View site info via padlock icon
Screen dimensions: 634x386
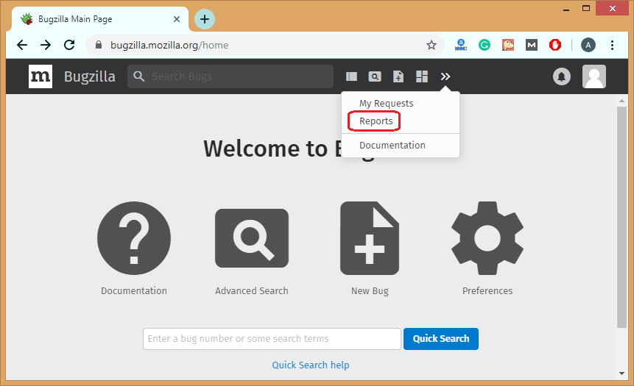pyautogui.click(x=98, y=45)
